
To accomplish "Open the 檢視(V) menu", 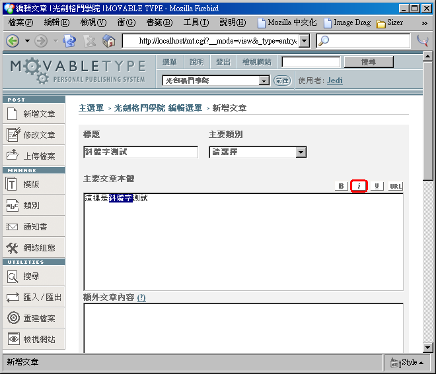I will 93,22.
